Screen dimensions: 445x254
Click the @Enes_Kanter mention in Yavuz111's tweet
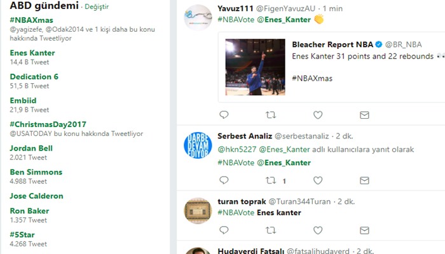pos(284,20)
